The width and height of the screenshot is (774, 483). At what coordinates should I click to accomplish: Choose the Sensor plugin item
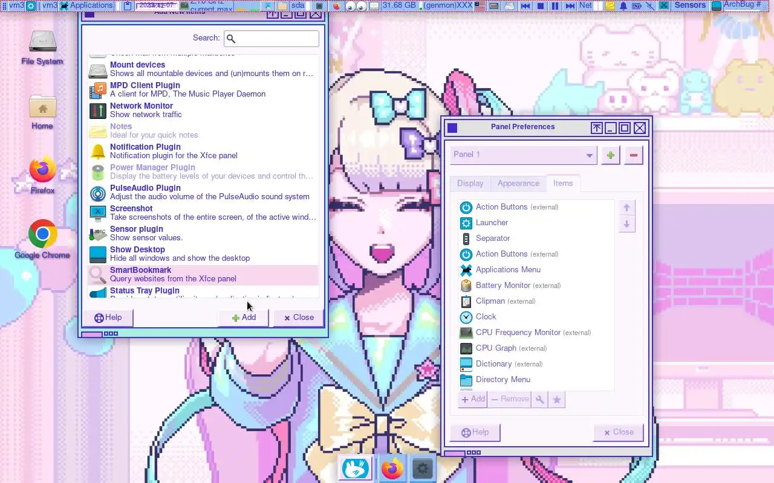pos(203,233)
